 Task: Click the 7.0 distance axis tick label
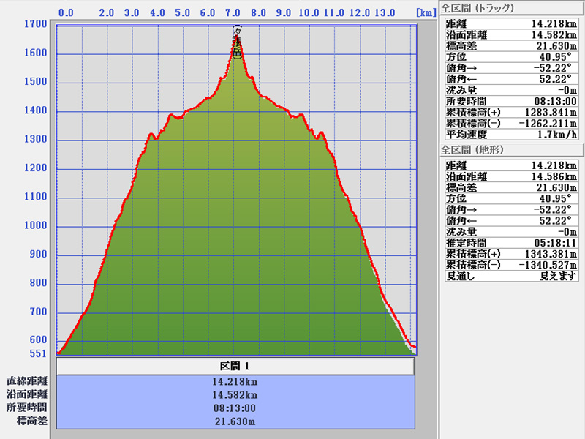233,13
